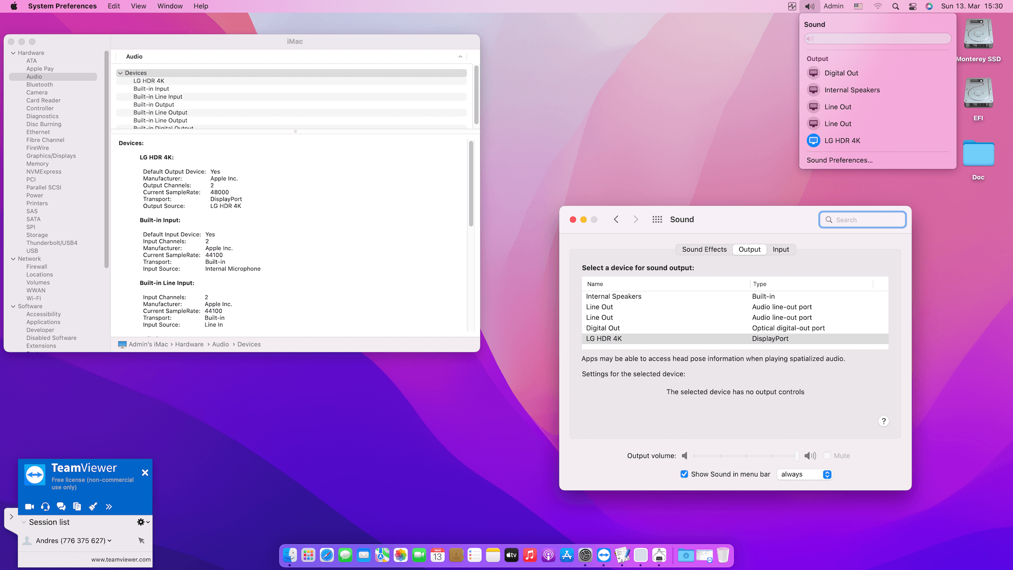Select Internal Speakers in the Sound menu

(x=852, y=90)
